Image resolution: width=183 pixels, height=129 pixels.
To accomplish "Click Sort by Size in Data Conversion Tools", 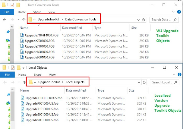I will 134,28.
